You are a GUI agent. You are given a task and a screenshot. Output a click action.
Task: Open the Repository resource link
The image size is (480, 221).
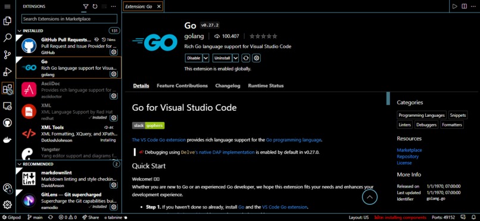(x=407, y=157)
